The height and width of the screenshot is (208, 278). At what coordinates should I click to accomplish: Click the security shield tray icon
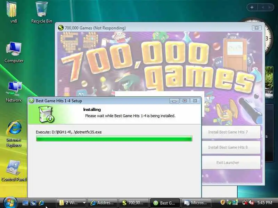tap(222, 202)
